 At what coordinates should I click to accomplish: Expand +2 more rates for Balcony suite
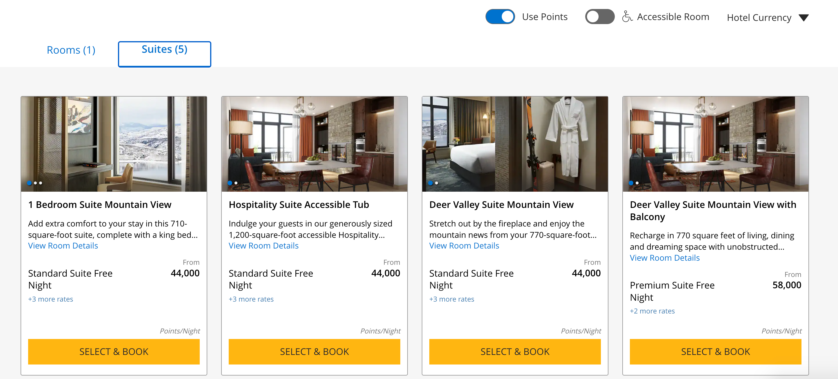652,311
